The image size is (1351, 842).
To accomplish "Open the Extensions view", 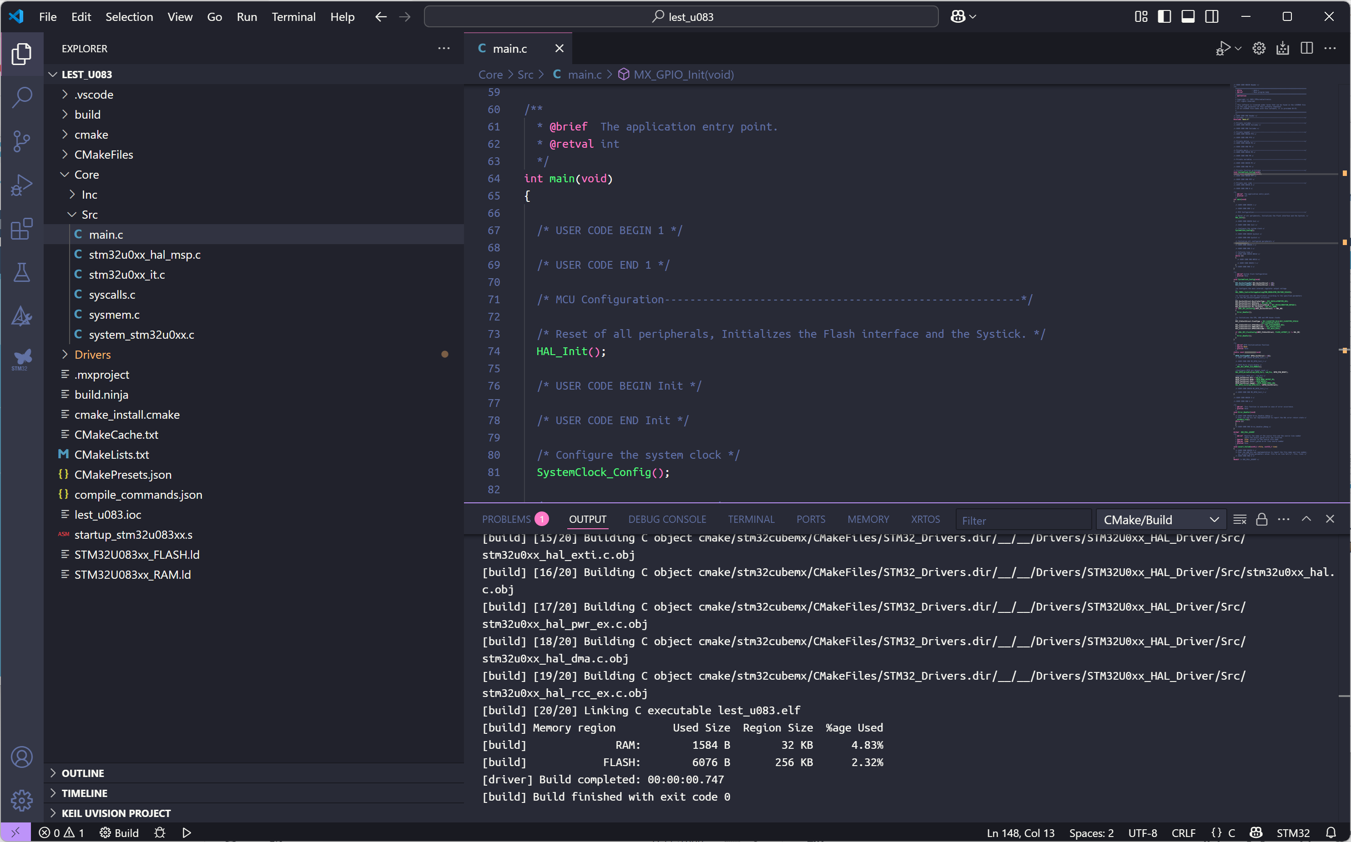I will [x=22, y=229].
